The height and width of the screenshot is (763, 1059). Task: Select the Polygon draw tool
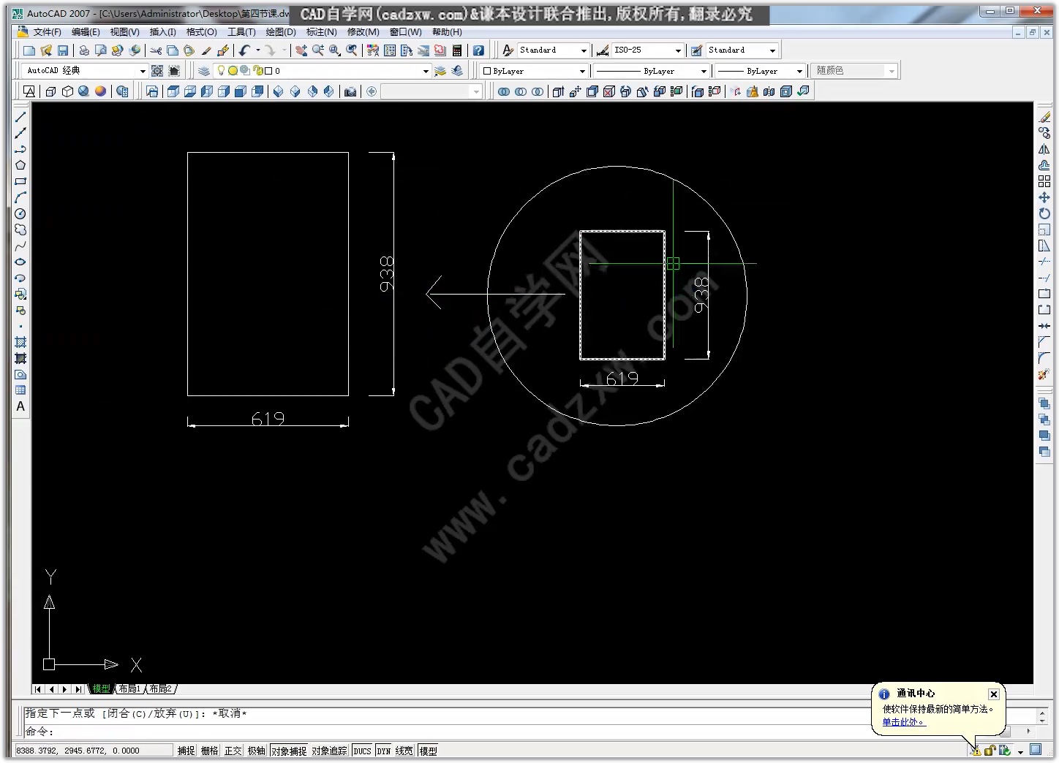point(20,165)
